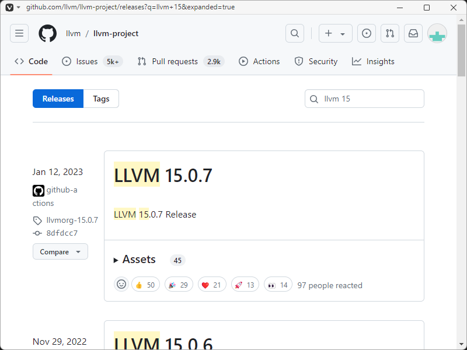Open the dropdown arrow beside Vivaldi icon
Viewport: 467px width, 350px height.
[18, 7]
